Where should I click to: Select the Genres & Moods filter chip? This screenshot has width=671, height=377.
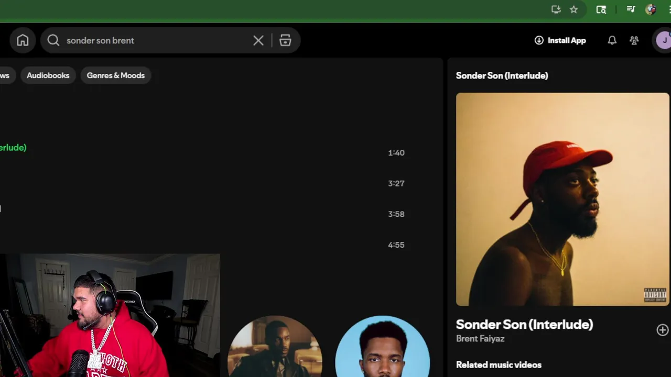pyautogui.click(x=115, y=75)
